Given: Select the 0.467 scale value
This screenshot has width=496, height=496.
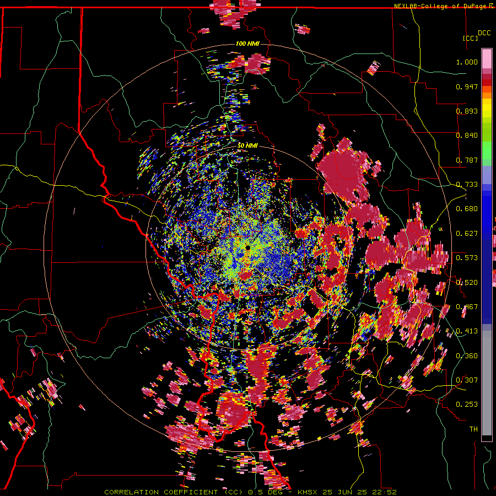Looking at the screenshot, I should 467,307.
